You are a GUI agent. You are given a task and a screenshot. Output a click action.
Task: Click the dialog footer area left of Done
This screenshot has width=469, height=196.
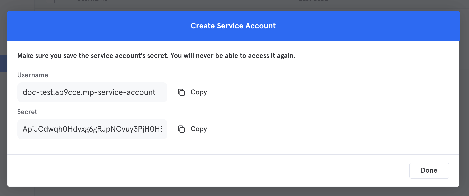click(207, 171)
